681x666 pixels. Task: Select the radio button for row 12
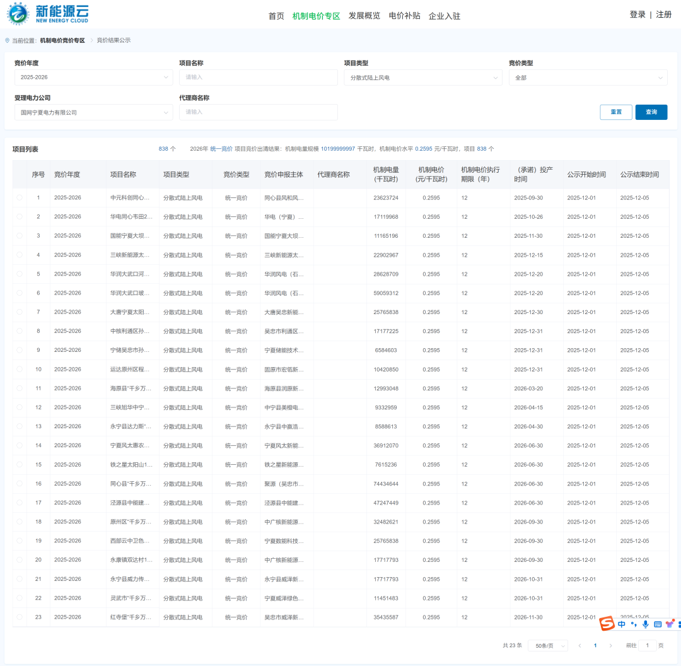point(20,407)
